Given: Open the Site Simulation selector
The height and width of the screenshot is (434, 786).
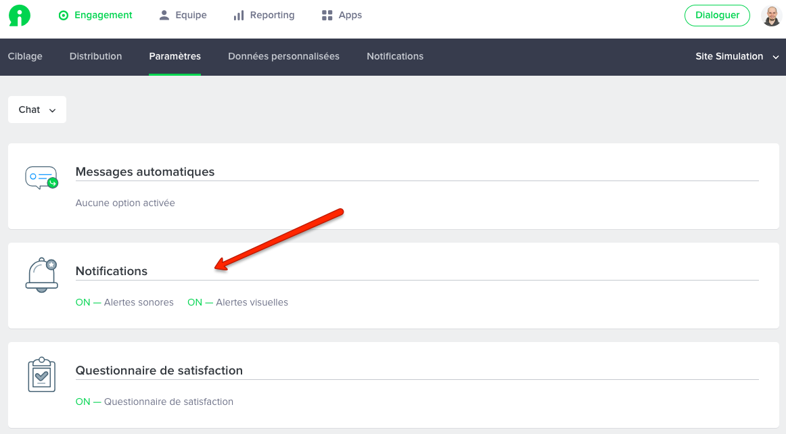Looking at the screenshot, I should [737, 57].
